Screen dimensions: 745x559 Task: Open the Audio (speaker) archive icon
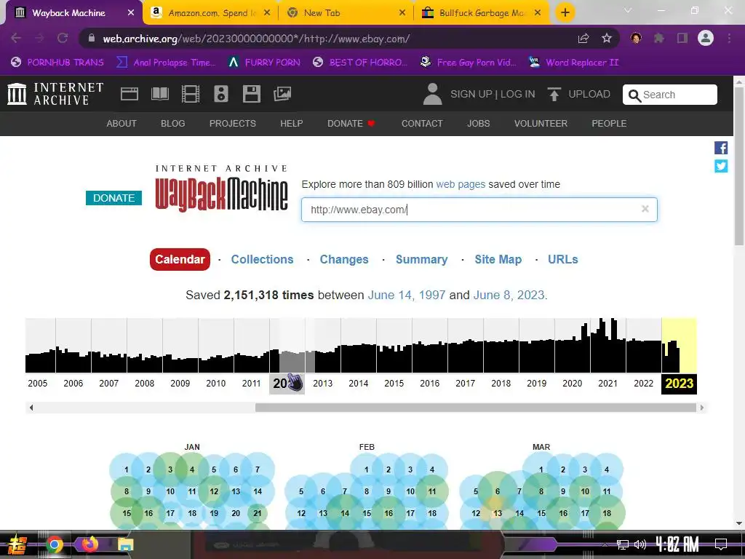click(x=221, y=94)
